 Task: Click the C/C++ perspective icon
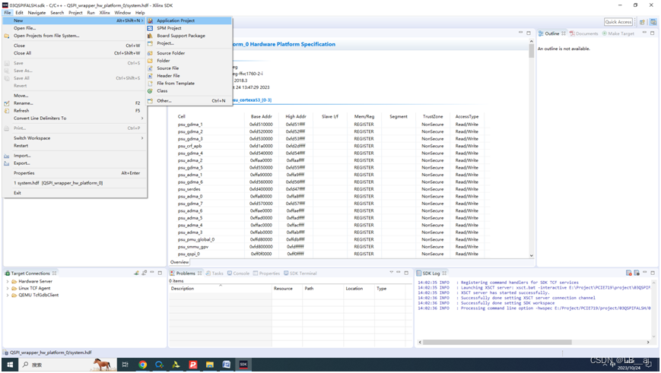653,22
